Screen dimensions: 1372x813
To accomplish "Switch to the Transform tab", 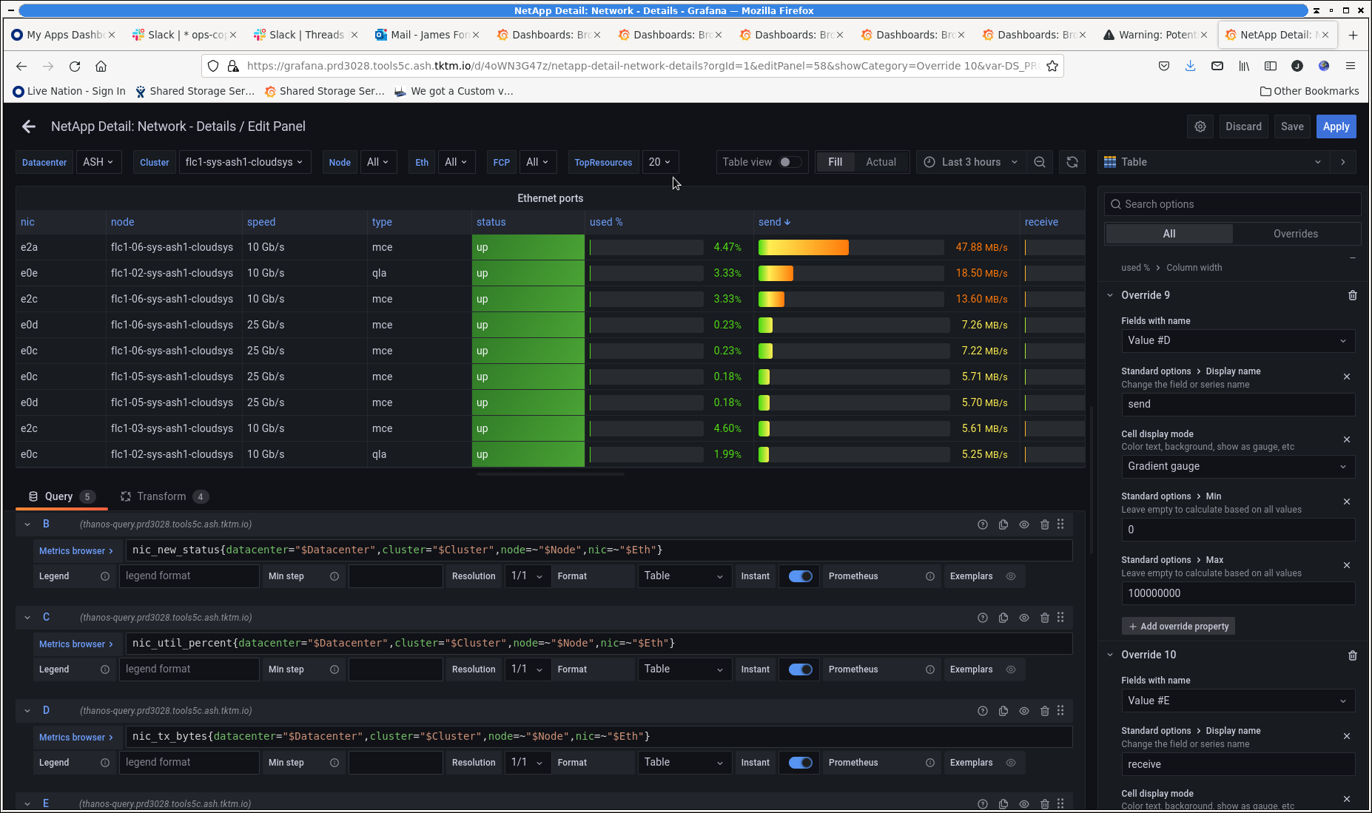I will click(x=164, y=496).
